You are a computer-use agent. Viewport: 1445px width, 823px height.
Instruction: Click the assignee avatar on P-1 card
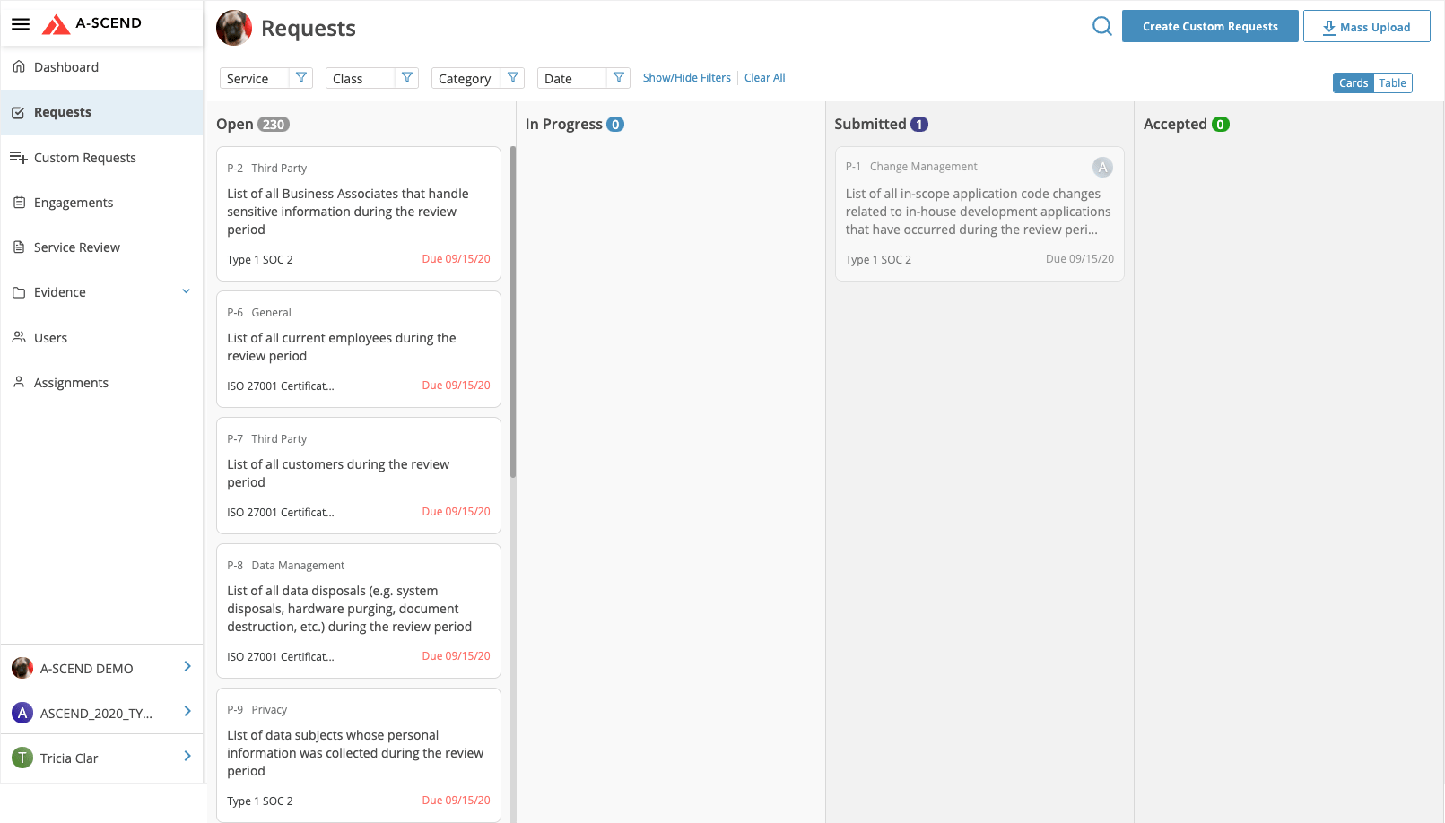click(x=1102, y=167)
